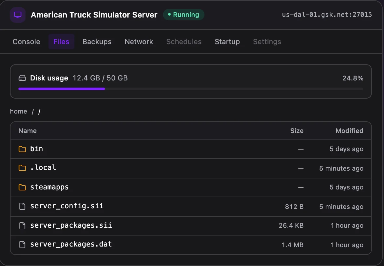The image size is (384, 266).
Task: Click server_packages.sii row's 1 hour ago timestamp
Action: (347, 225)
